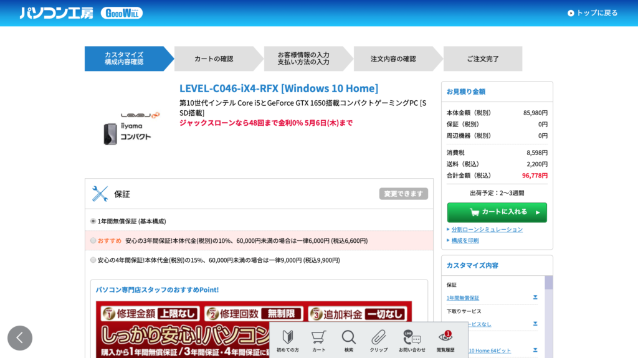638x358 pixels.
Task: Open 構成を印刷 link
Action: 465,240
